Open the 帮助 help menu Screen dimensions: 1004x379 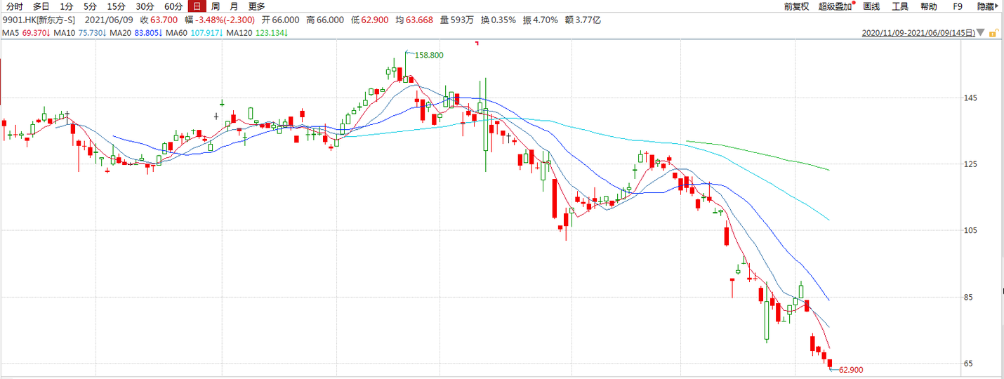pyautogui.click(x=928, y=6)
